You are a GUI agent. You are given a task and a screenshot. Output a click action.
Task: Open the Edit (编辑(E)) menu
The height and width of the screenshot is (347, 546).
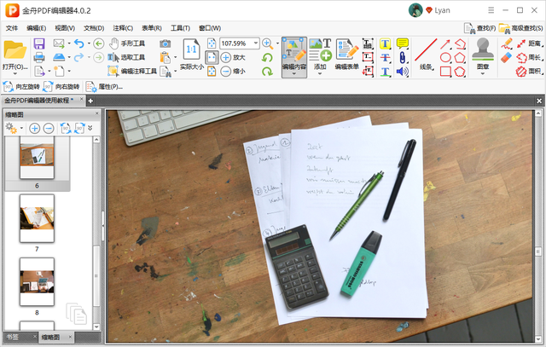click(36, 28)
